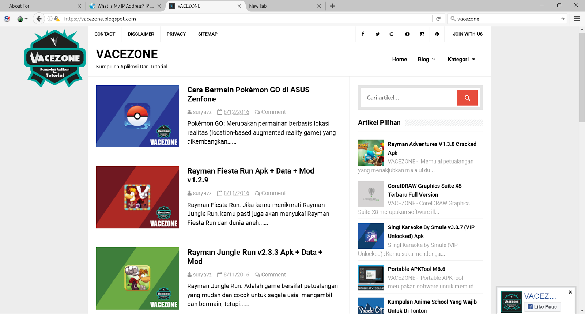585x314 pixels.
Task: Open the PRIVACY menu item
Action: (x=176, y=34)
